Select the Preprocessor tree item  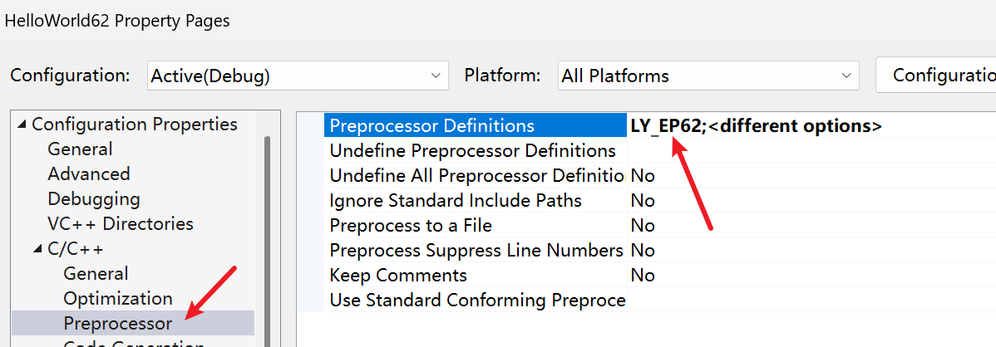tap(117, 323)
